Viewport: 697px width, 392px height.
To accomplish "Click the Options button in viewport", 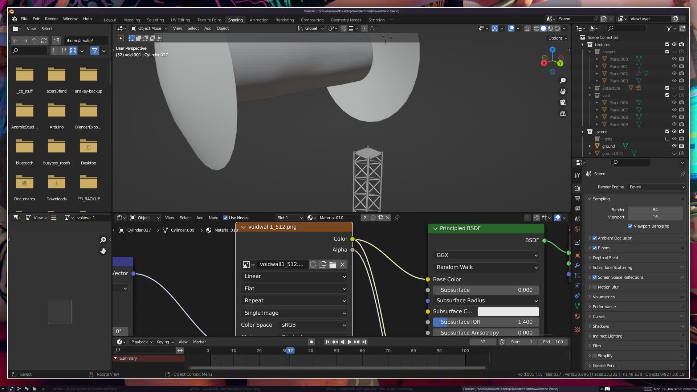I will click(x=558, y=38).
